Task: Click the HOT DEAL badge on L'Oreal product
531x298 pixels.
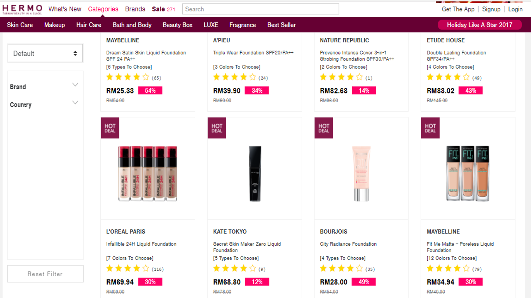Action: click(x=110, y=128)
